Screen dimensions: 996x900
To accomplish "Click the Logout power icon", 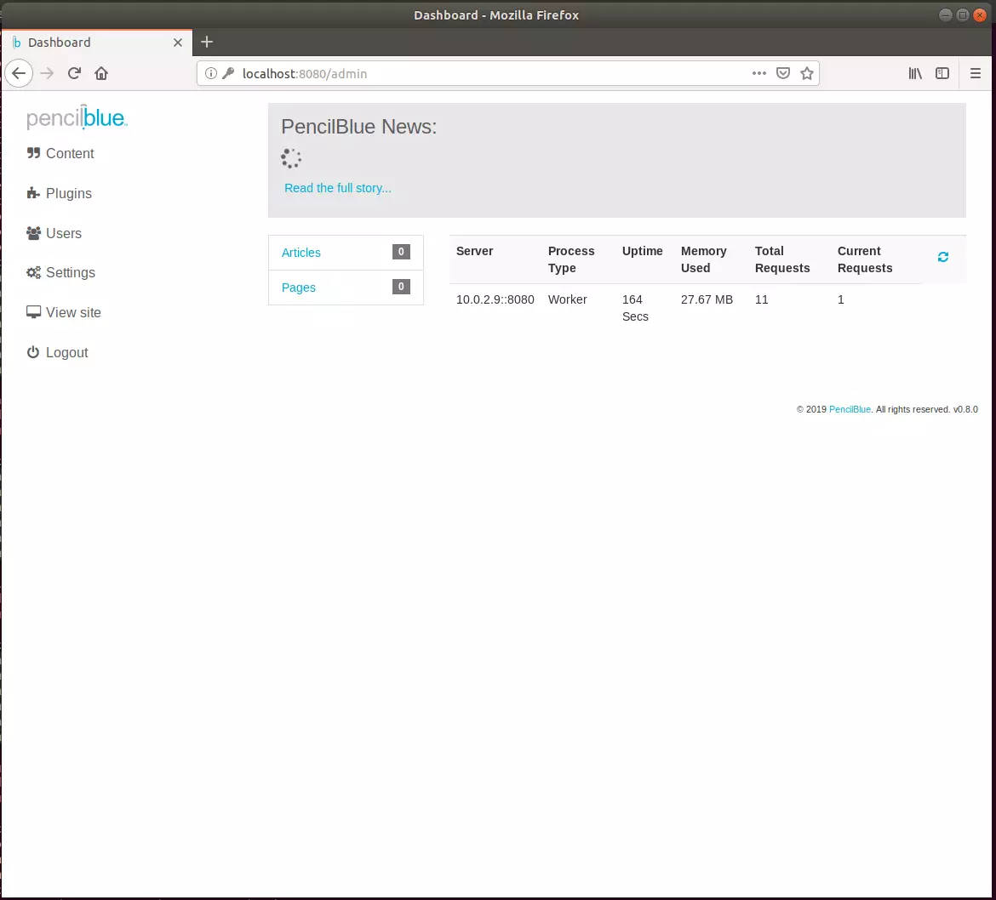I will pyautogui.click(x=33, y=351).
